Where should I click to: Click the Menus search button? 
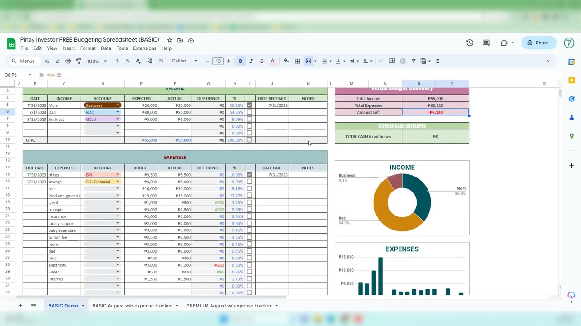pos(24,61)
